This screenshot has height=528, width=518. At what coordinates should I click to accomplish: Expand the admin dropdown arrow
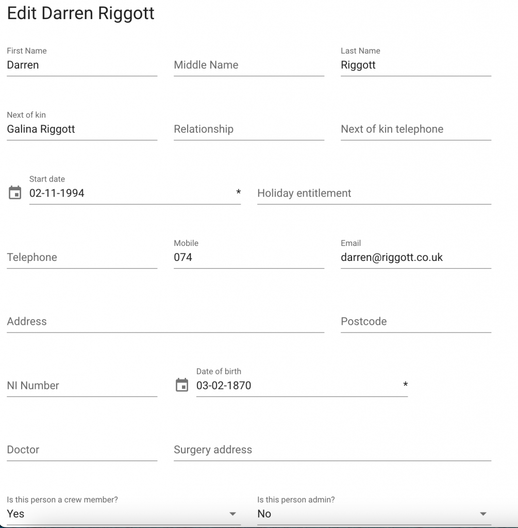point(483,514)
